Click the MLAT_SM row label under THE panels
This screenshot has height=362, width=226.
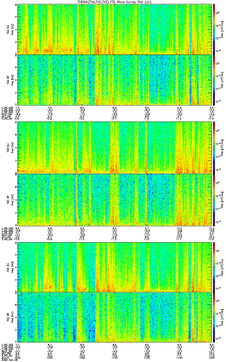click(6, 351)
